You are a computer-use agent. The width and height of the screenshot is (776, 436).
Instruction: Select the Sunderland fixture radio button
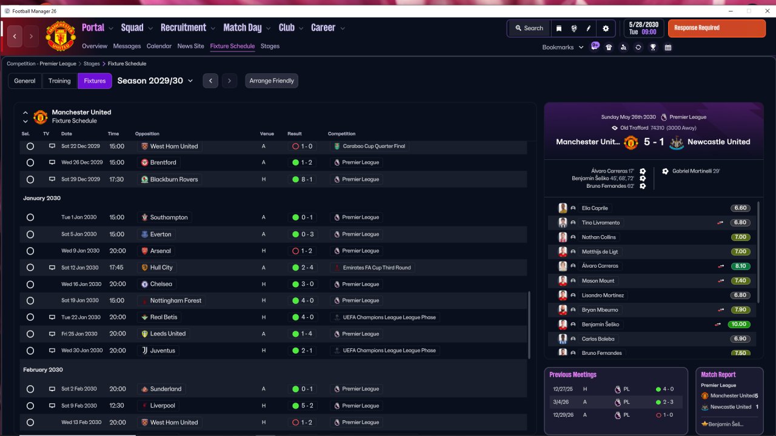click(x=30, y=389)
